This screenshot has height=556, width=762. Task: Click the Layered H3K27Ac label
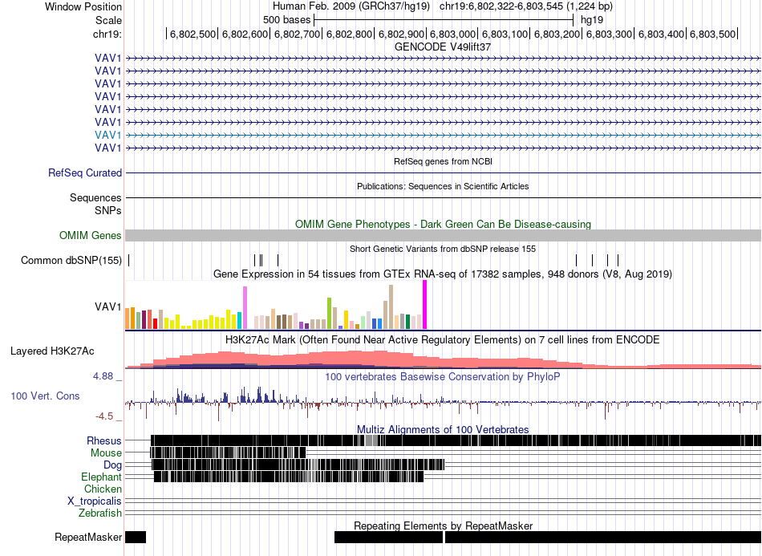[52, 351]
